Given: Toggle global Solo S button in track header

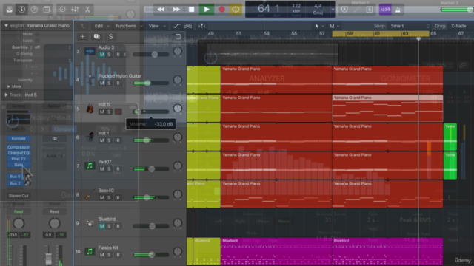Looking at the screenshot, I should [x=110, y=37].
